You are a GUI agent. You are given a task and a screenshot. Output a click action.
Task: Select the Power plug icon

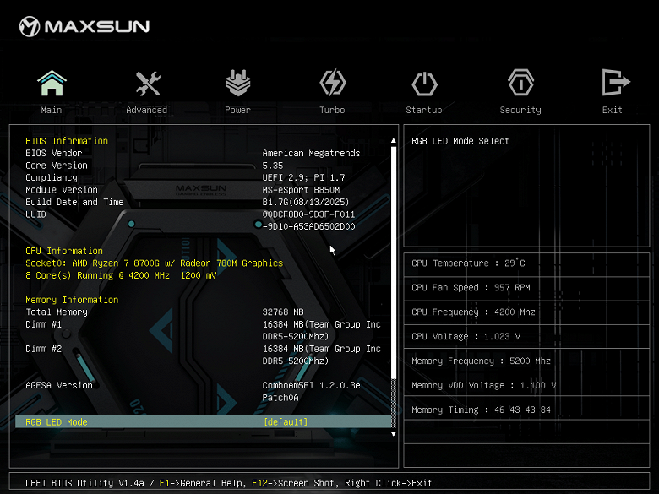(237, 84)
